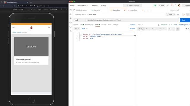Rotate the device with the rotate icon
This screenshot has height=106, width=190.
coord(61,9)
